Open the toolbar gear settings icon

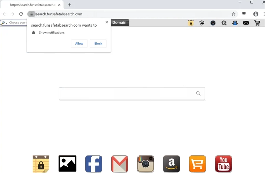pos(224,23)
